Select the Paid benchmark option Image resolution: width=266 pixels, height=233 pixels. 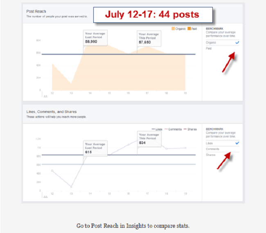click(222, 49)
